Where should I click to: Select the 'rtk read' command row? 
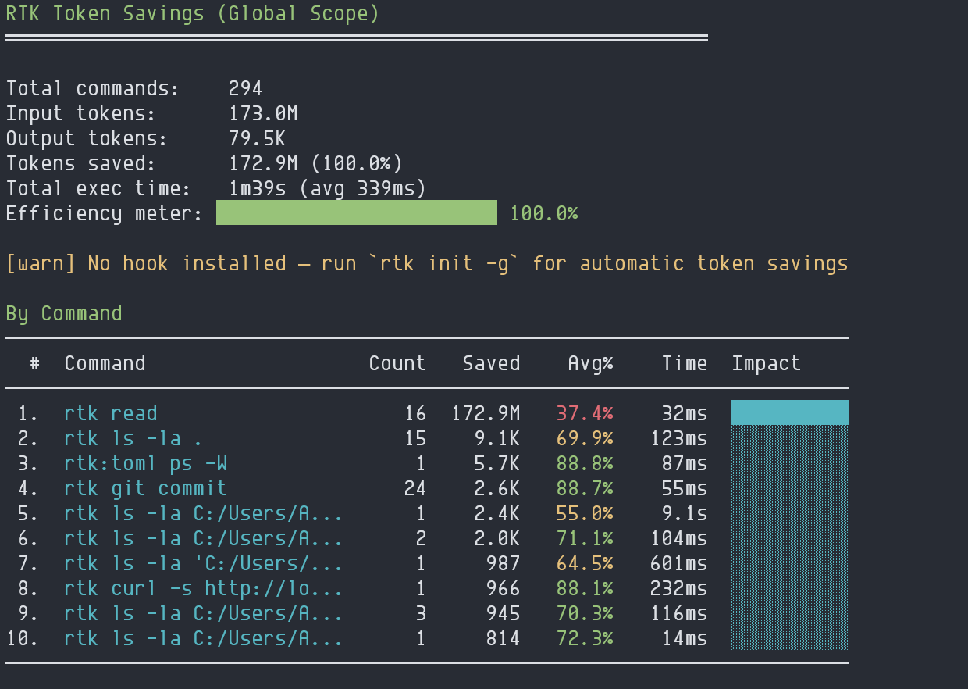(x=427, y=413)
